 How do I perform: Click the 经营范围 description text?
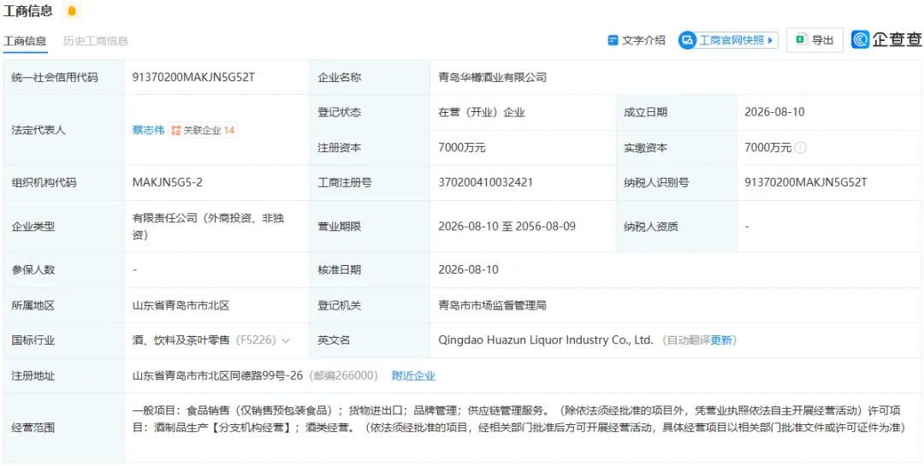[x=518, y=419]
